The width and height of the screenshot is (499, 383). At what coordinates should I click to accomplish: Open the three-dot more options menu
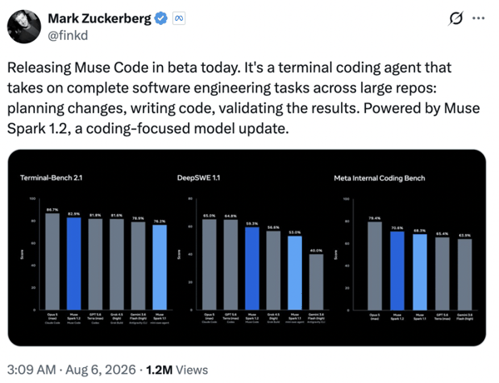click(x=478, y=18)
